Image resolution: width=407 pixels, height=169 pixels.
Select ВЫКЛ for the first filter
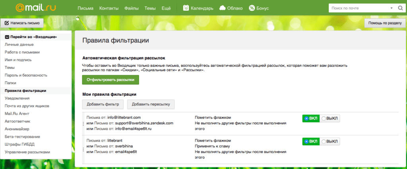pyautogui.click(x=329, y=118)
